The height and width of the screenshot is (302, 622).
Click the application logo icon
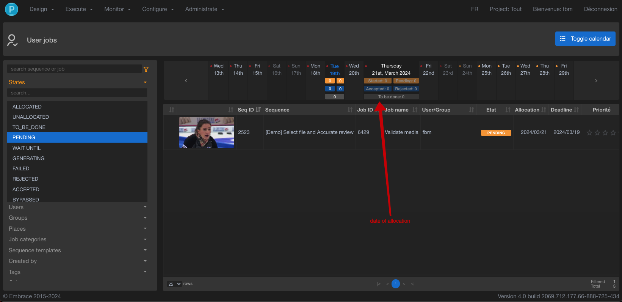pos(11,9)
